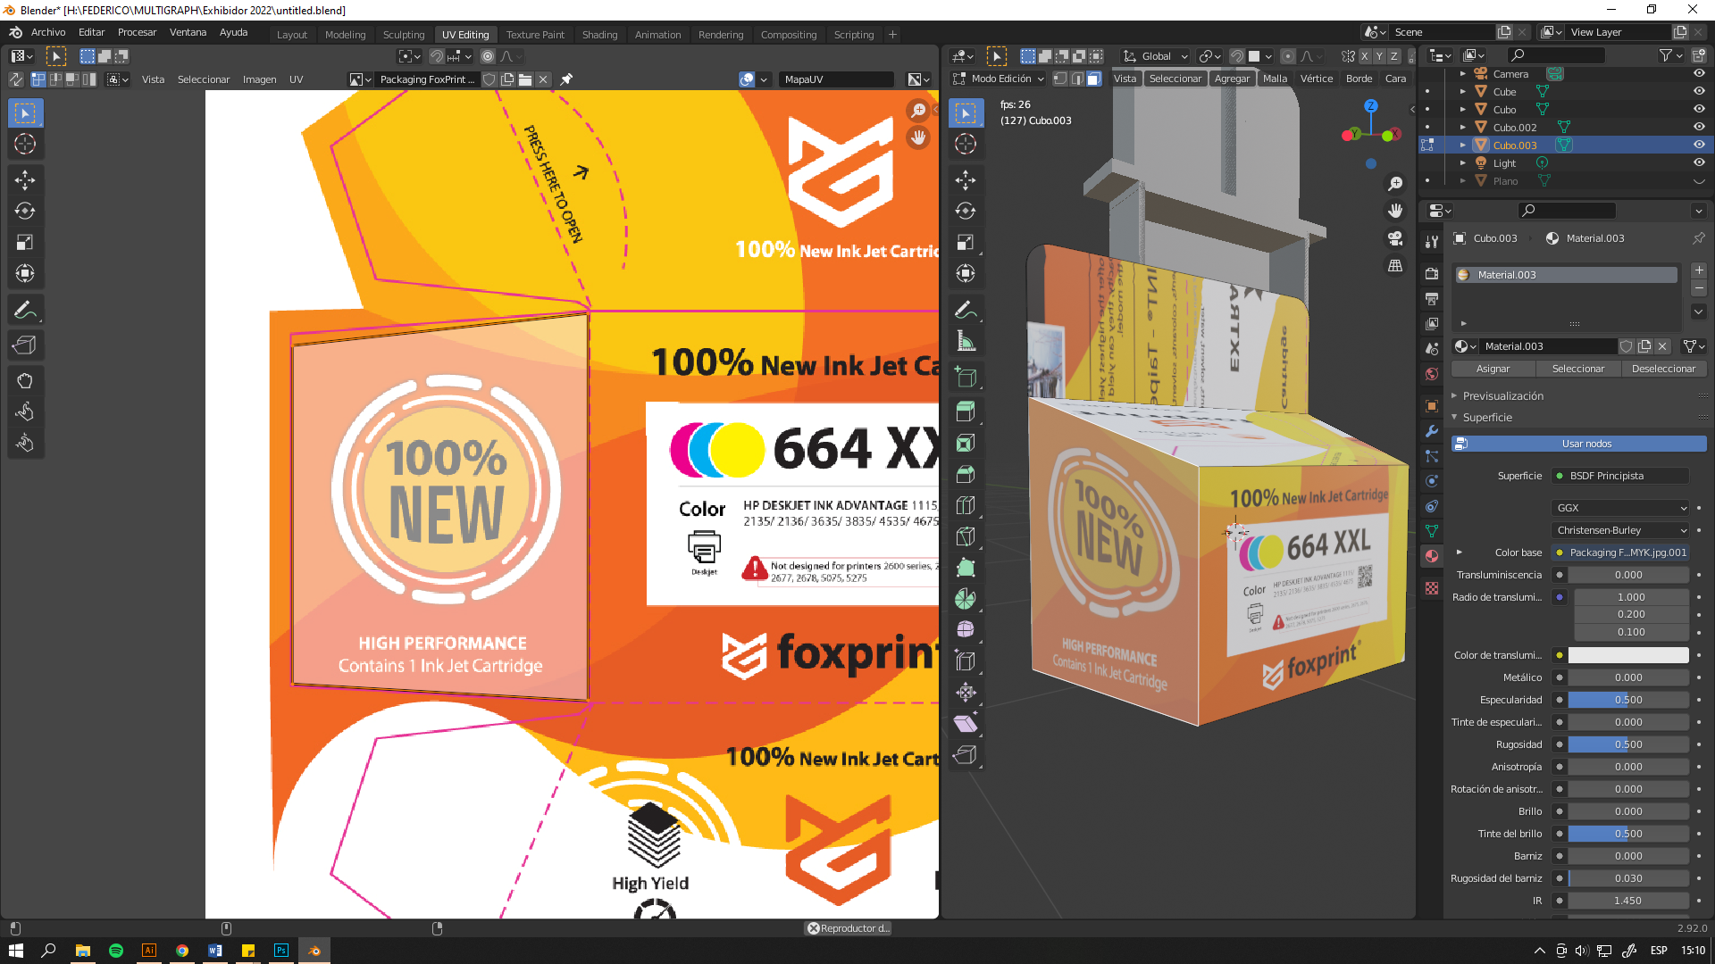Click the Add Cube tool icon
The width and height of the screenshot is (1715, 964).
(x=966, y=377)
